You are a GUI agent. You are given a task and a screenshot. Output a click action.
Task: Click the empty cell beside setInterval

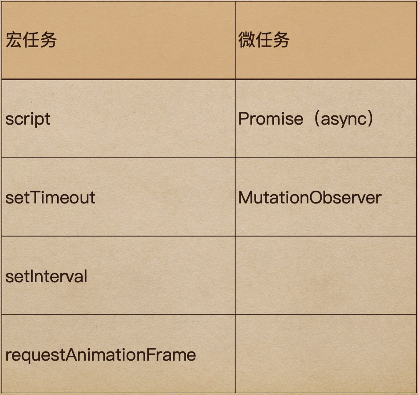[326, 276]
